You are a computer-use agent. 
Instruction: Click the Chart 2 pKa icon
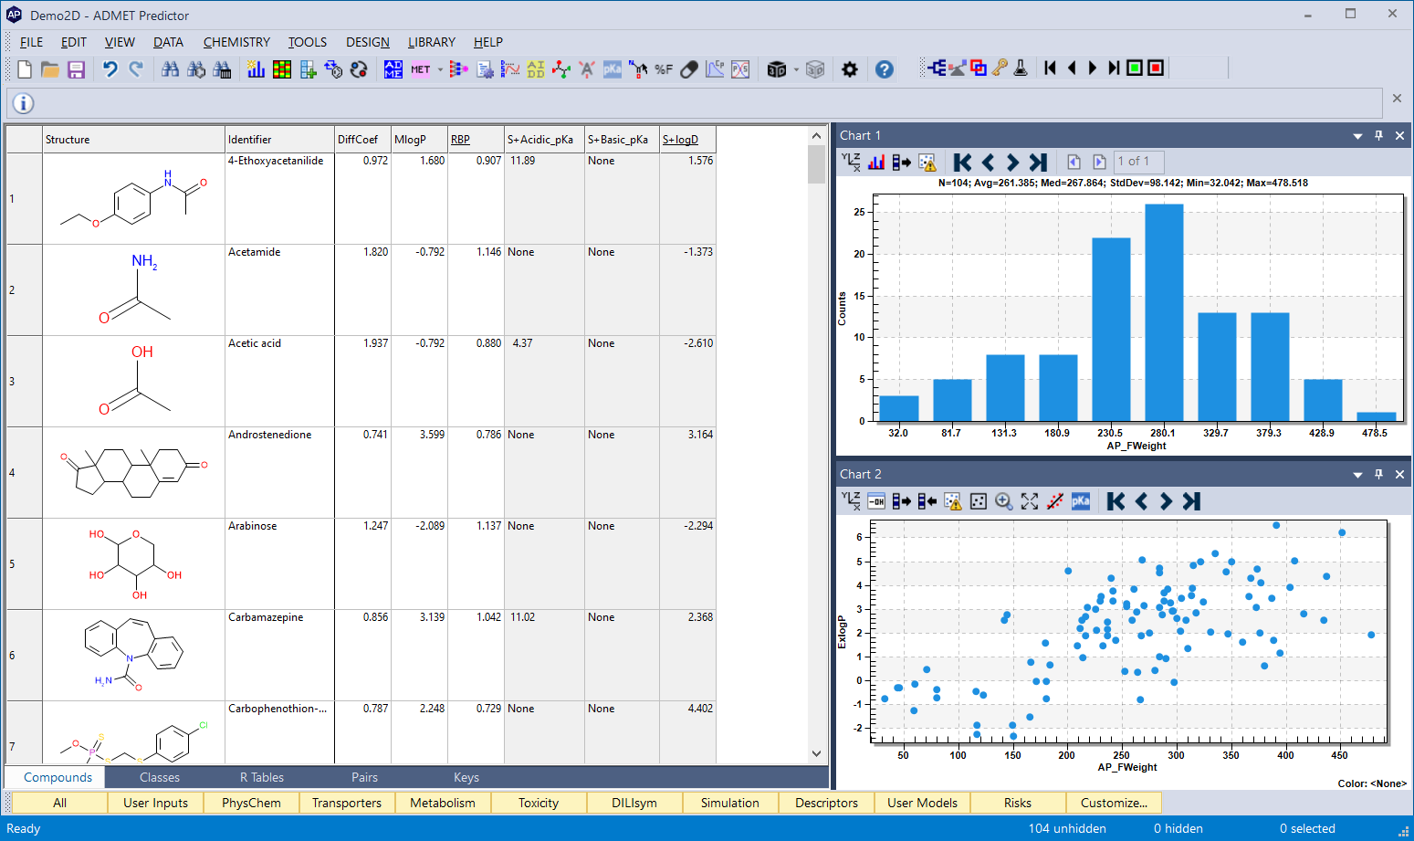1081,501
